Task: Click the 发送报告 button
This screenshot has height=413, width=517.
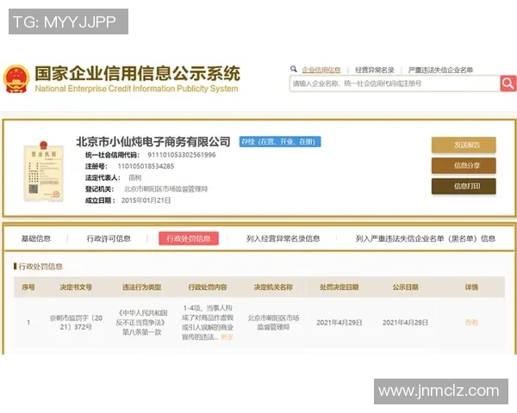Action: coord(464,145)
